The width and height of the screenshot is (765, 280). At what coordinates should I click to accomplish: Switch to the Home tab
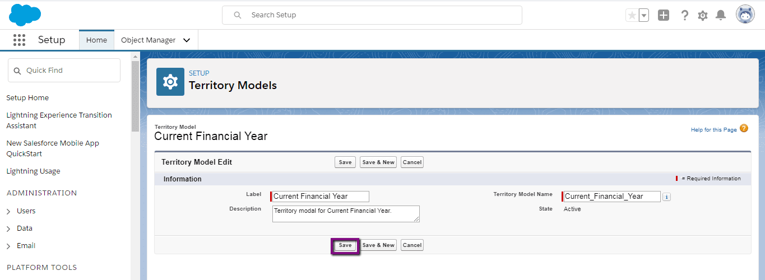click(x=96, y=40)
